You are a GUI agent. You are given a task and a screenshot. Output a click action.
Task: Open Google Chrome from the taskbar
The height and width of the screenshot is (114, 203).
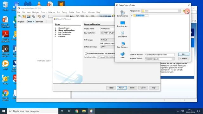coord(77,111)
